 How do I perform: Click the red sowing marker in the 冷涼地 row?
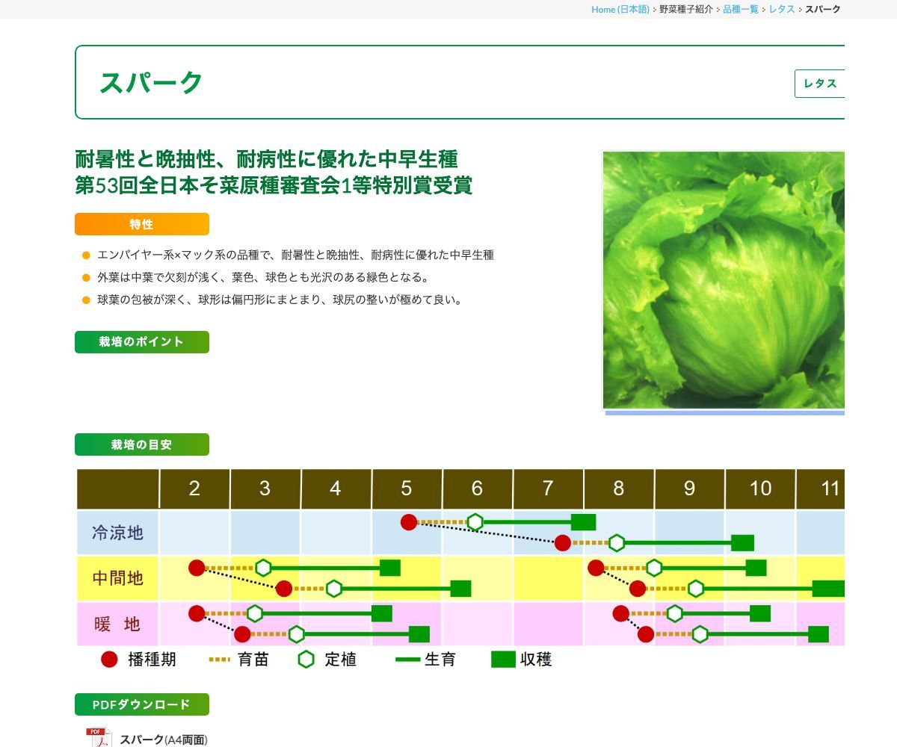click(408, 522)
